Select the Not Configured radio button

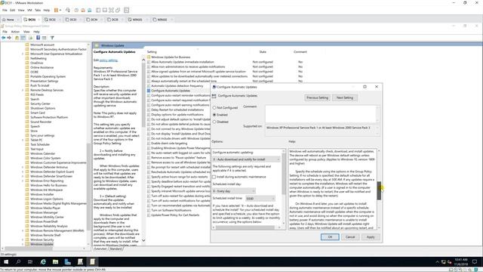(214, 108)
